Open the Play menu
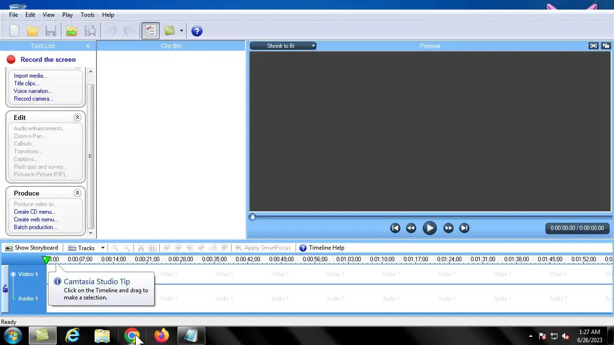Image resolution: width=614 pixels, height=345 pixels. pos(68,15)
